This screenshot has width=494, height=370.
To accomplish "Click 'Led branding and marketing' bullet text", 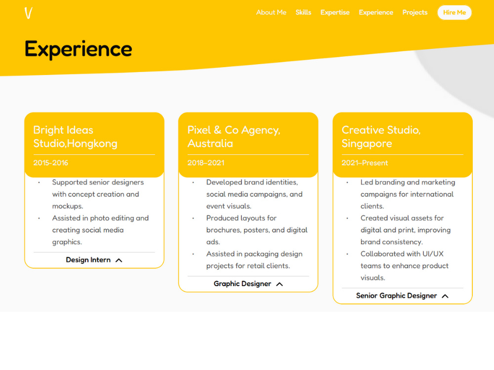I will tap(408, 194).
